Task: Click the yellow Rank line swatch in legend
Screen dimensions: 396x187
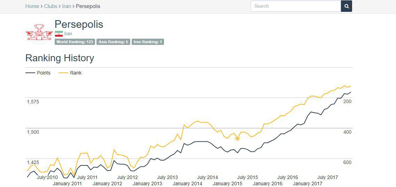Action: [63, 73]
